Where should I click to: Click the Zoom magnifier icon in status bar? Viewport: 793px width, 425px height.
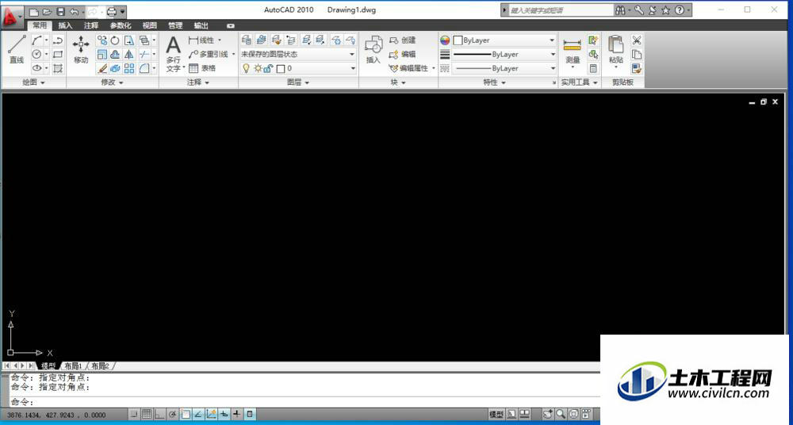[561, 415]
